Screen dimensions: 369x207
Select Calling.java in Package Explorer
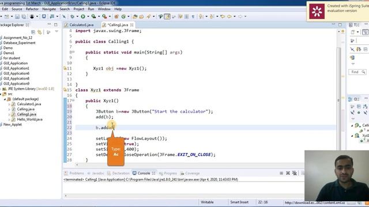tap(25, 109)
